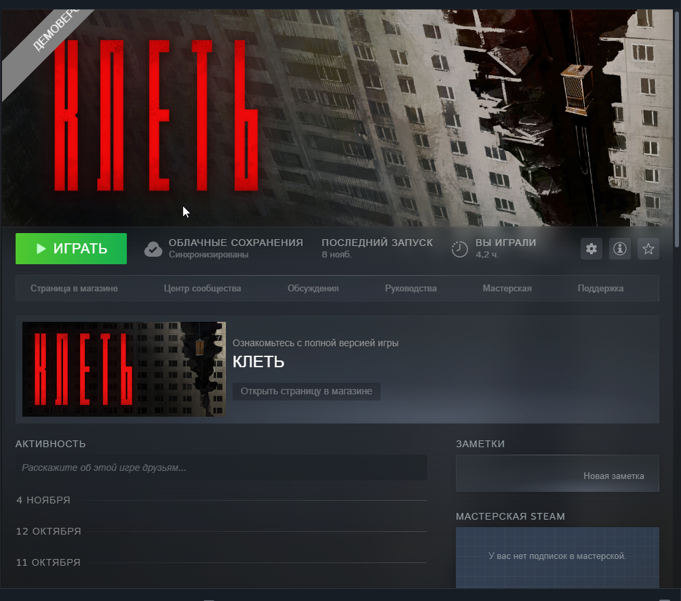This screenshot has height=601, width=681.
Task: Open Обсуждения tab
Action: coord(312,289)
